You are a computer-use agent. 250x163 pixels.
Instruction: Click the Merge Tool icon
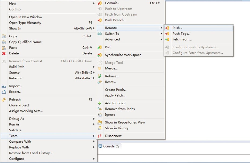[x=100, y=63]
